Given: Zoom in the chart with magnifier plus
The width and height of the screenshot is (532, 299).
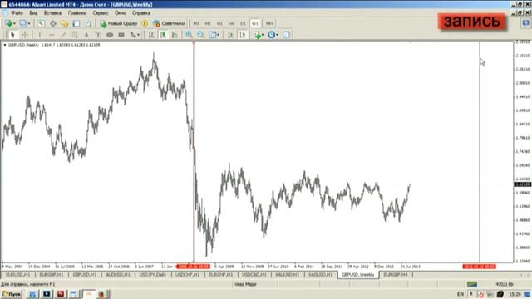Looking at the screenshot, I should point(189,35).
